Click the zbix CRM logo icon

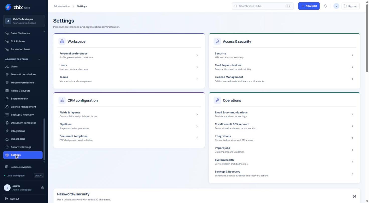click(8, 7)
